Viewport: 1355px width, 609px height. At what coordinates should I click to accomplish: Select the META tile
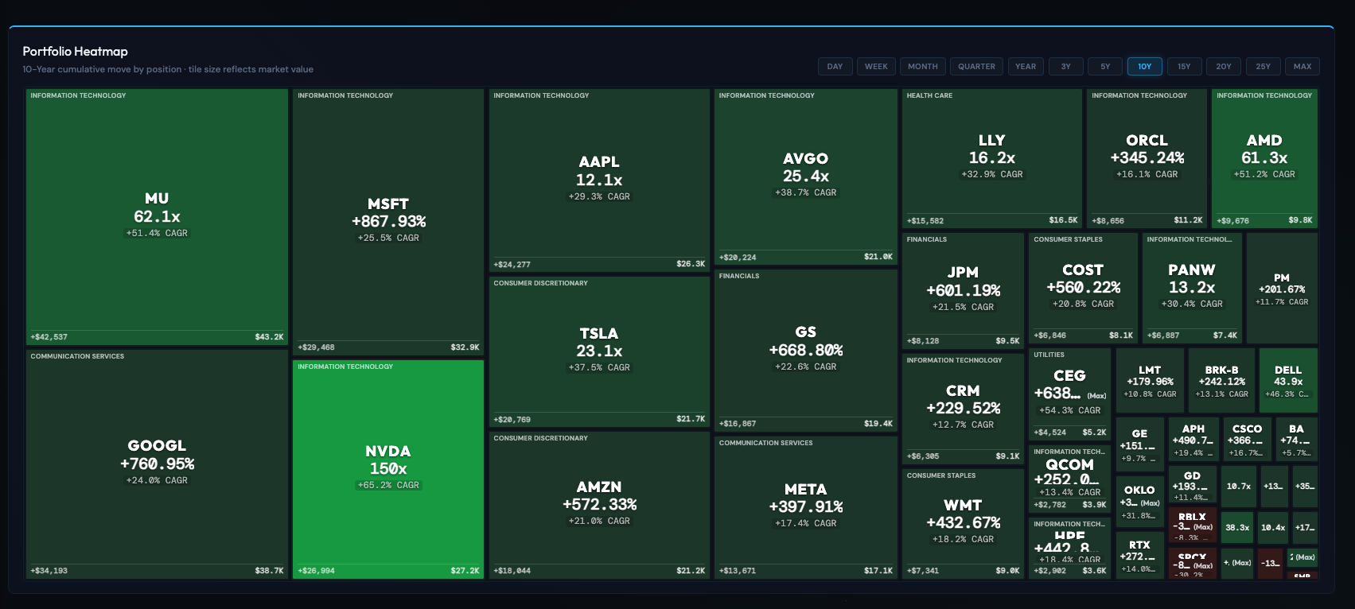[805, 507]
